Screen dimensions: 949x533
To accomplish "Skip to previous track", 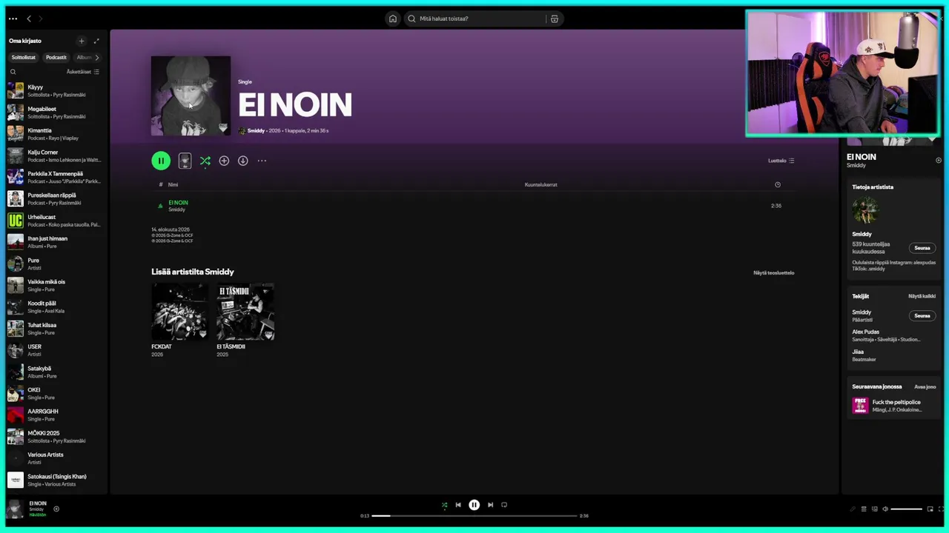I will 458,505.
